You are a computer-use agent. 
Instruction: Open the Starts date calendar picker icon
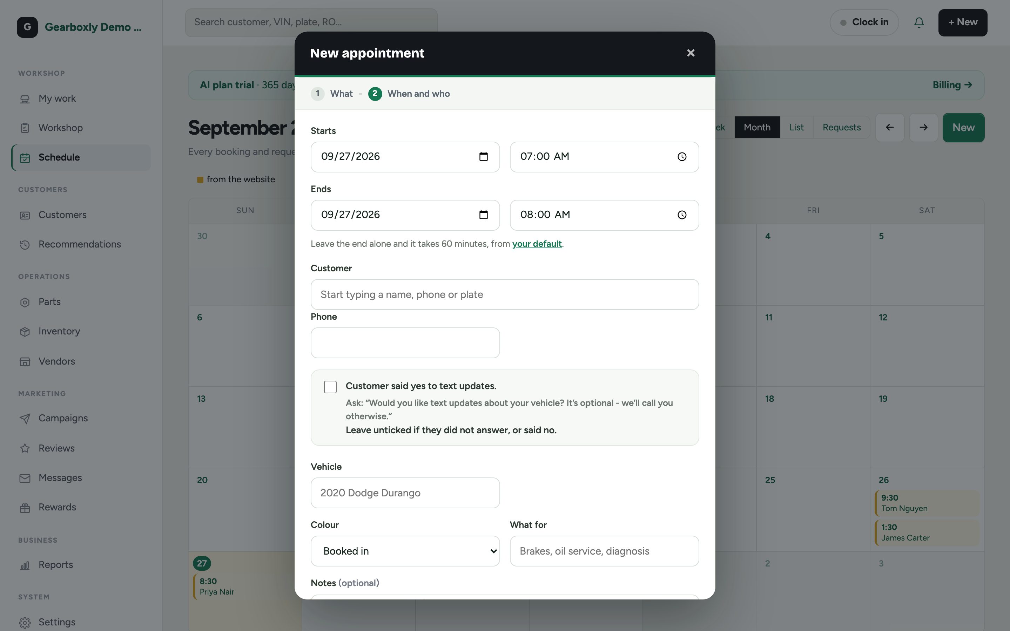483,156
